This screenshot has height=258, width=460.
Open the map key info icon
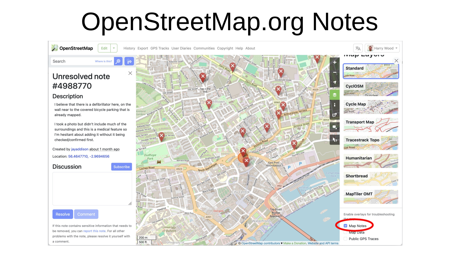click(x=335, y=105)
